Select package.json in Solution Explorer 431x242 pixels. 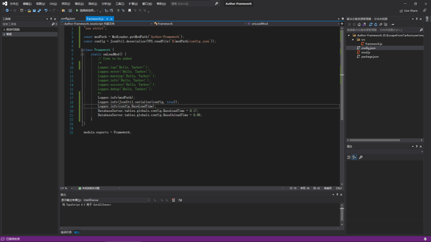(370, 57)
